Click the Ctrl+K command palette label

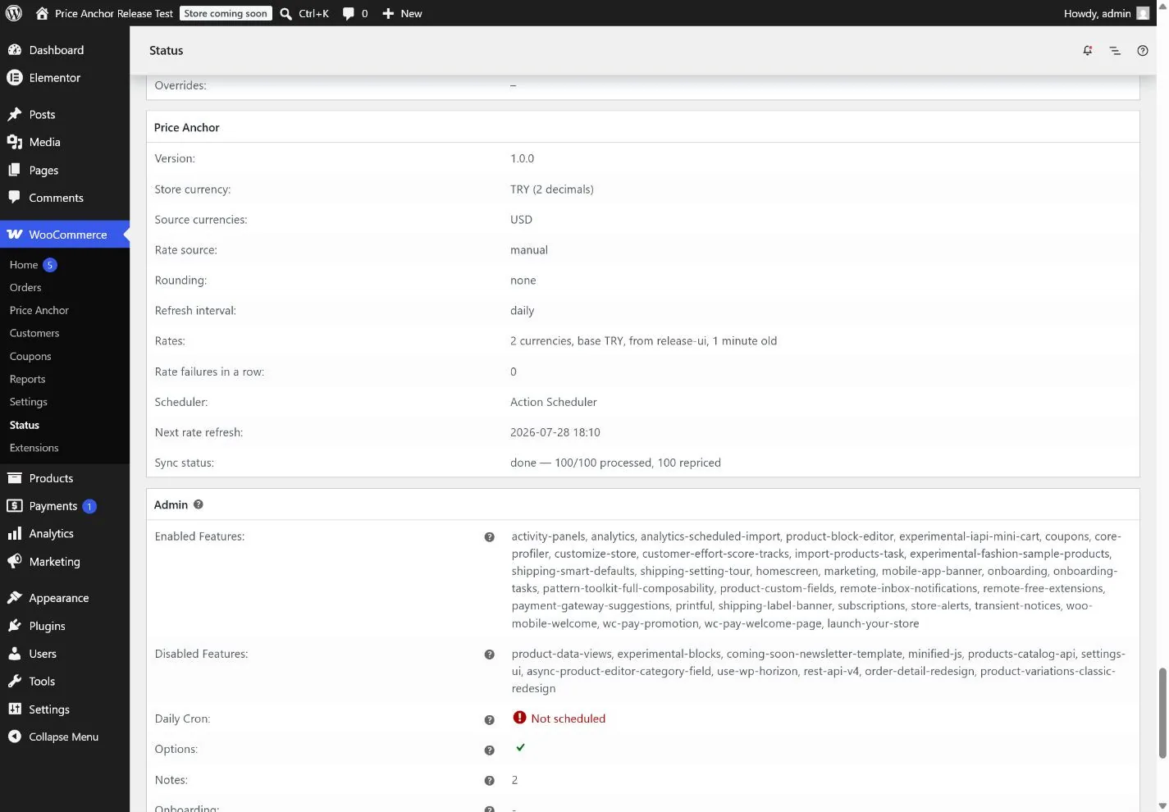[313, 14]
